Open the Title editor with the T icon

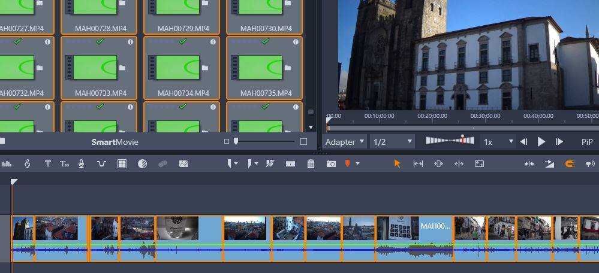pos(48,163)
